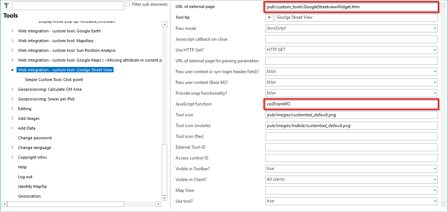Select the Google Earth custom tool entry
The width and height of the screenshot is (448, 212).
click(x=59, y=31)
